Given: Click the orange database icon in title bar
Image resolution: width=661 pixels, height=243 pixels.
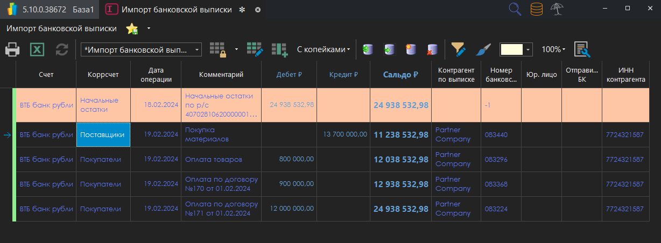Looking at the screenshot, I should [x=536, y=9].
